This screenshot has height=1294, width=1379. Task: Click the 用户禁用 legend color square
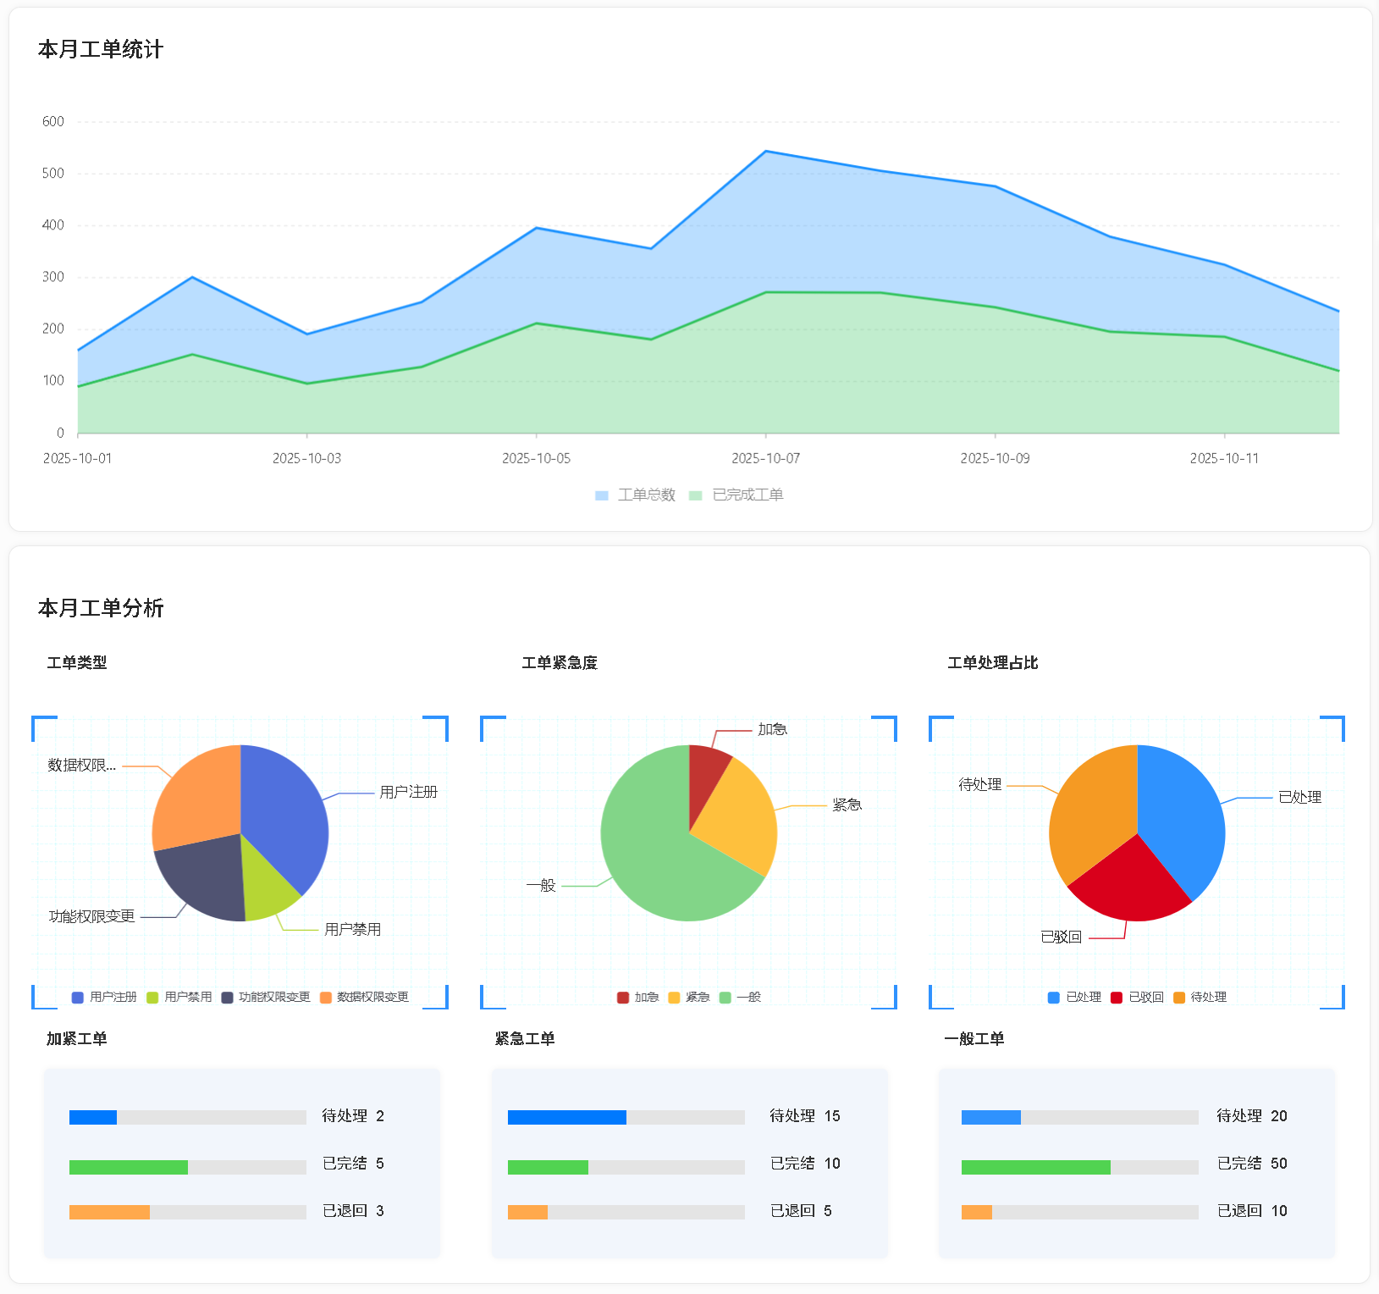(x=152, y=998)
